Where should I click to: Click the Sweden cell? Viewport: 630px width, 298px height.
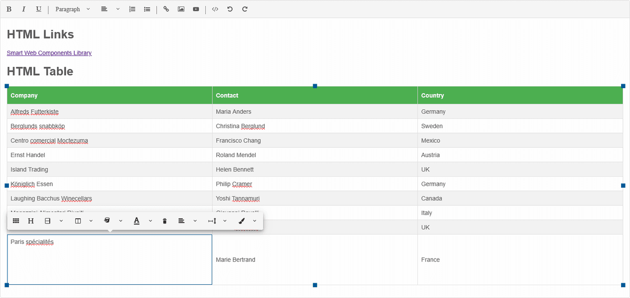(x=520, y=126)
